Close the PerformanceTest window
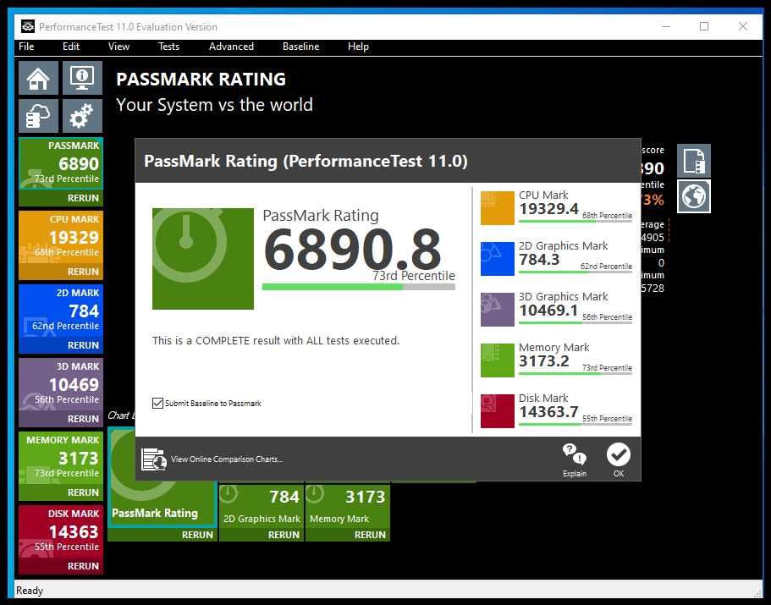This screenshot has width=771, height=605. (x=743, y=26)
